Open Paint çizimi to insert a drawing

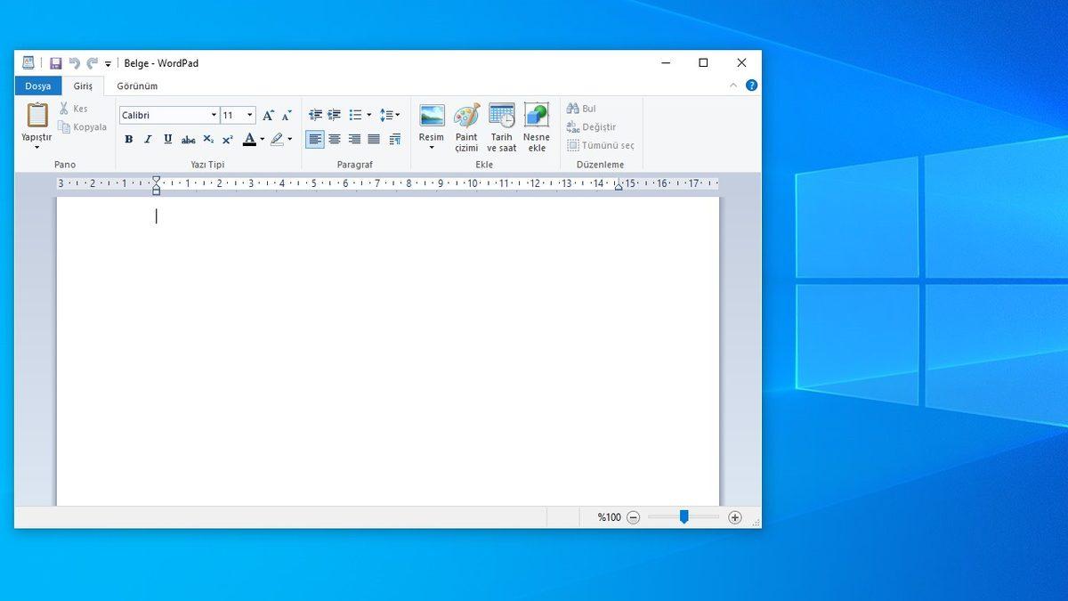(465, 125)
